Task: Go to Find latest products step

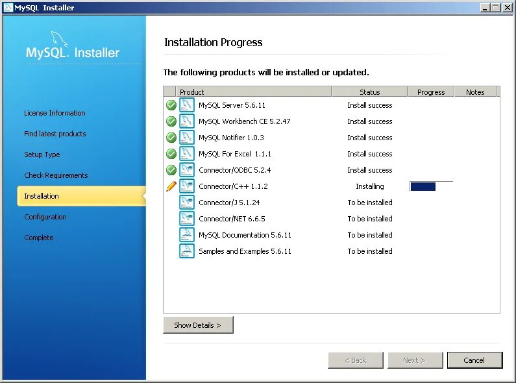Action: coord(55,134)
